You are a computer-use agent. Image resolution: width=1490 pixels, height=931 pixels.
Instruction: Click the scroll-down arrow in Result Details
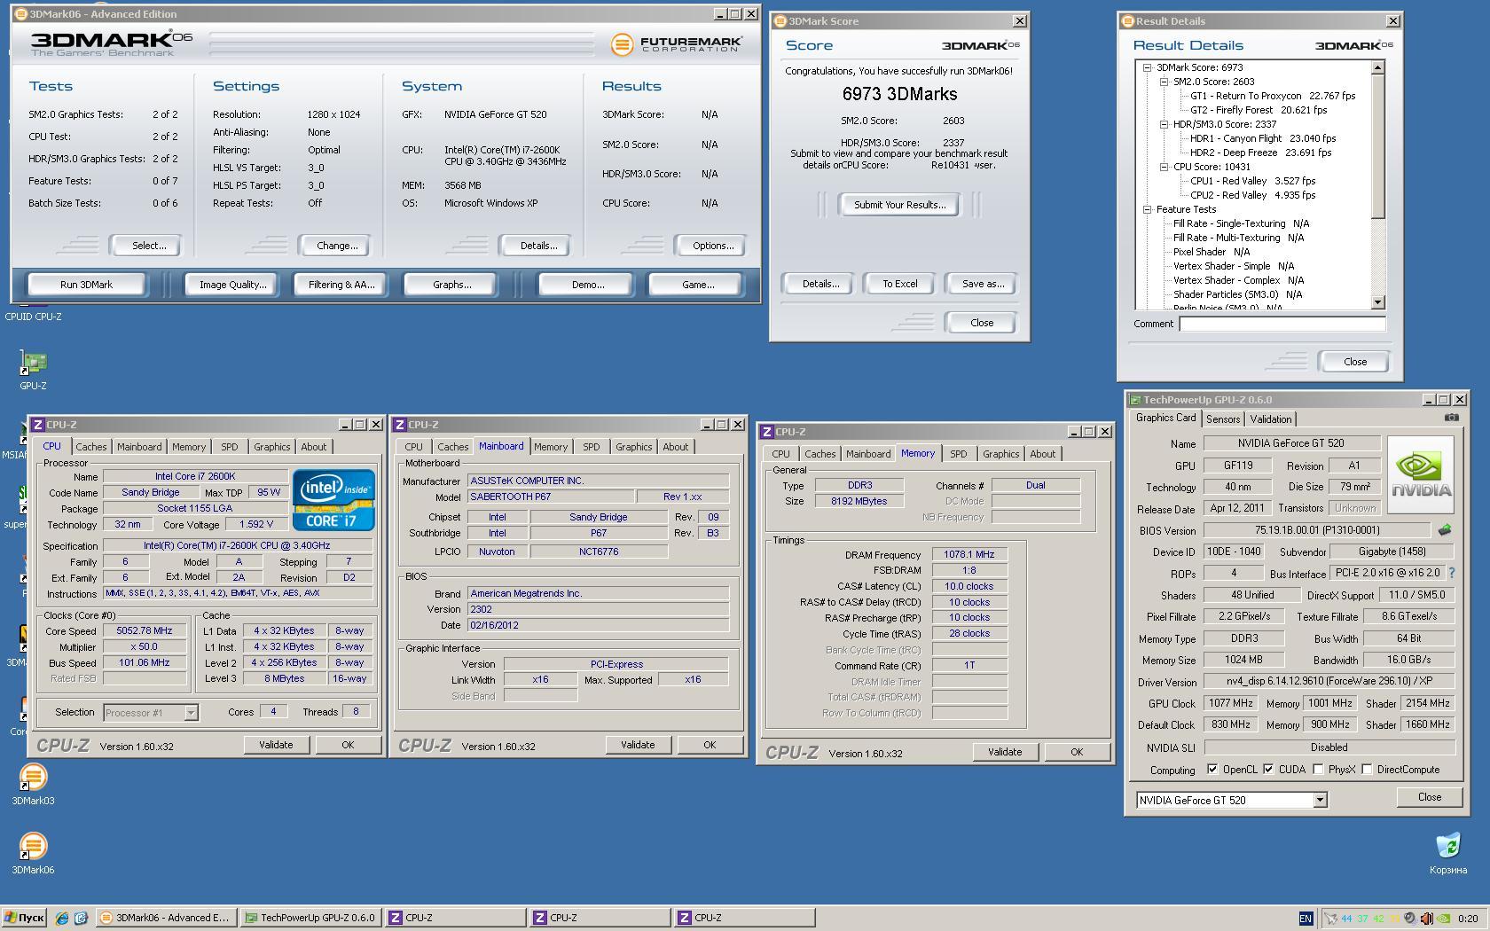[1377, 302]
